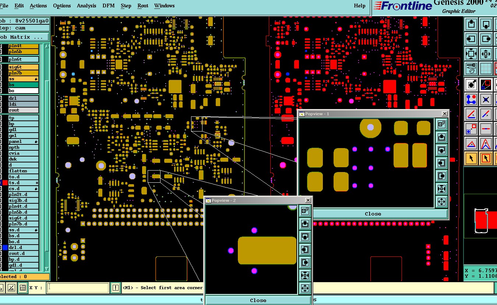Pan down in Popview - 1
The height and width of the screenshot is (305, 497).
click(x=441, y=150)
